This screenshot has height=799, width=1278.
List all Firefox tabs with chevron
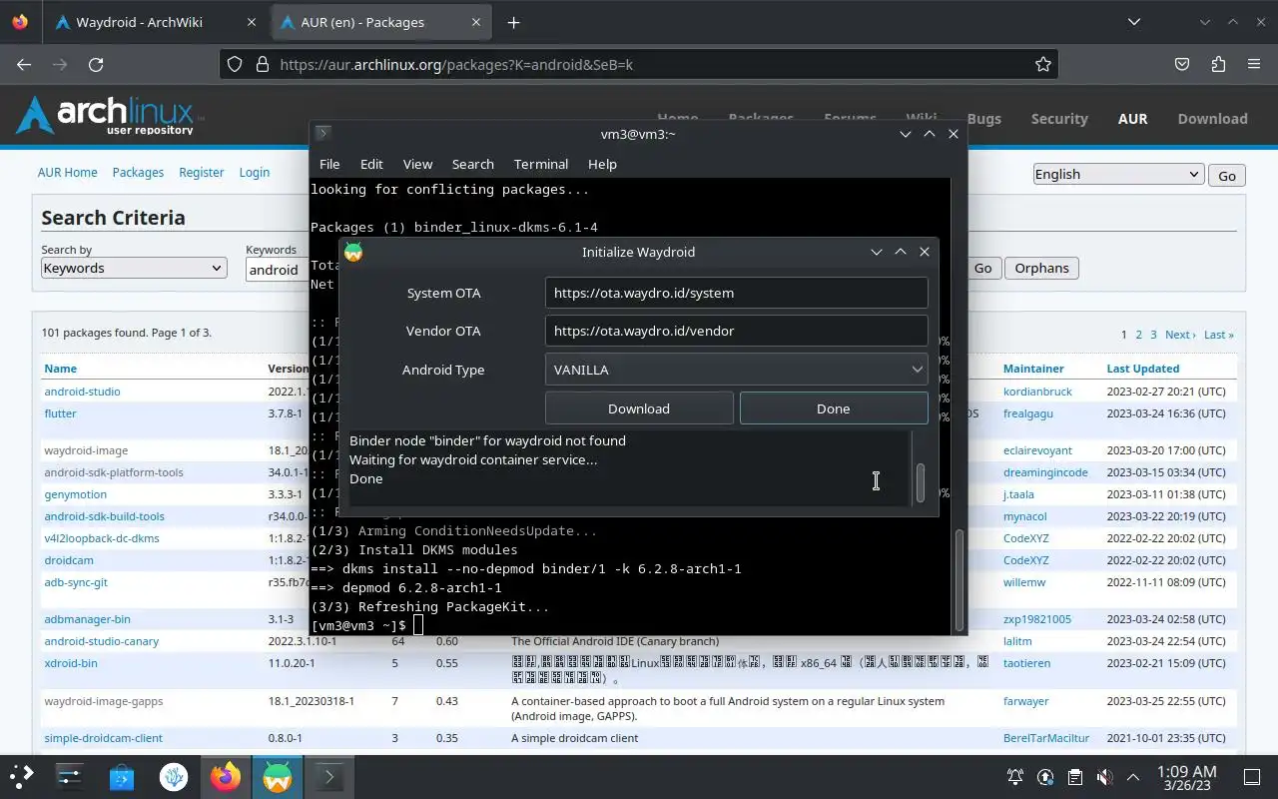(x=1133, y=22)
